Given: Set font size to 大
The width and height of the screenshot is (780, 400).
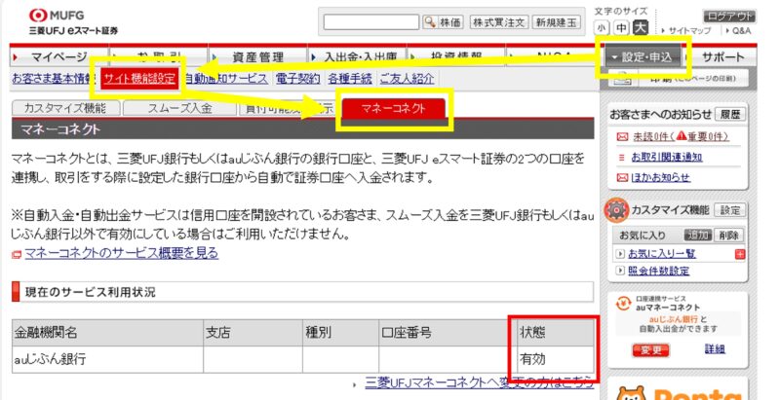Looking at the screenshot, I should [x=641, y=28].
